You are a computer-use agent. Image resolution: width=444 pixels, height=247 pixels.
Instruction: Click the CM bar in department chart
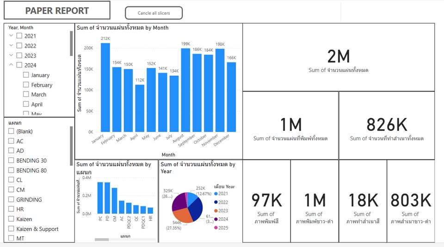[114, 201]
